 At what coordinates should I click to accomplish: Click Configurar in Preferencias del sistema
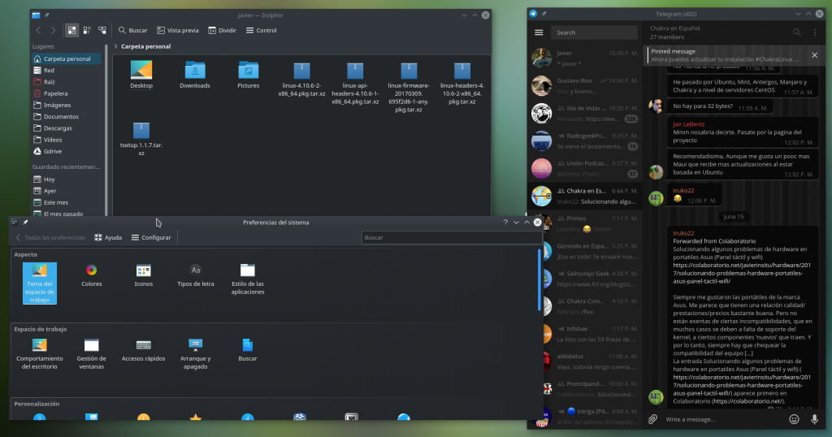(151, 238)
